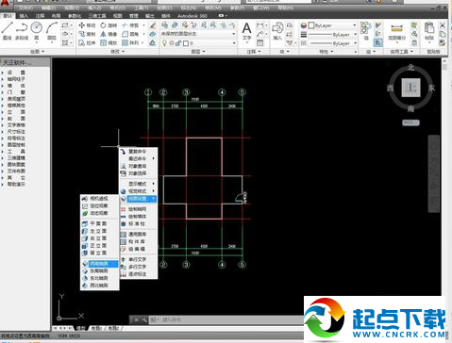
Task: Select 平面图 view in the submenu
Action: point(100,223)
